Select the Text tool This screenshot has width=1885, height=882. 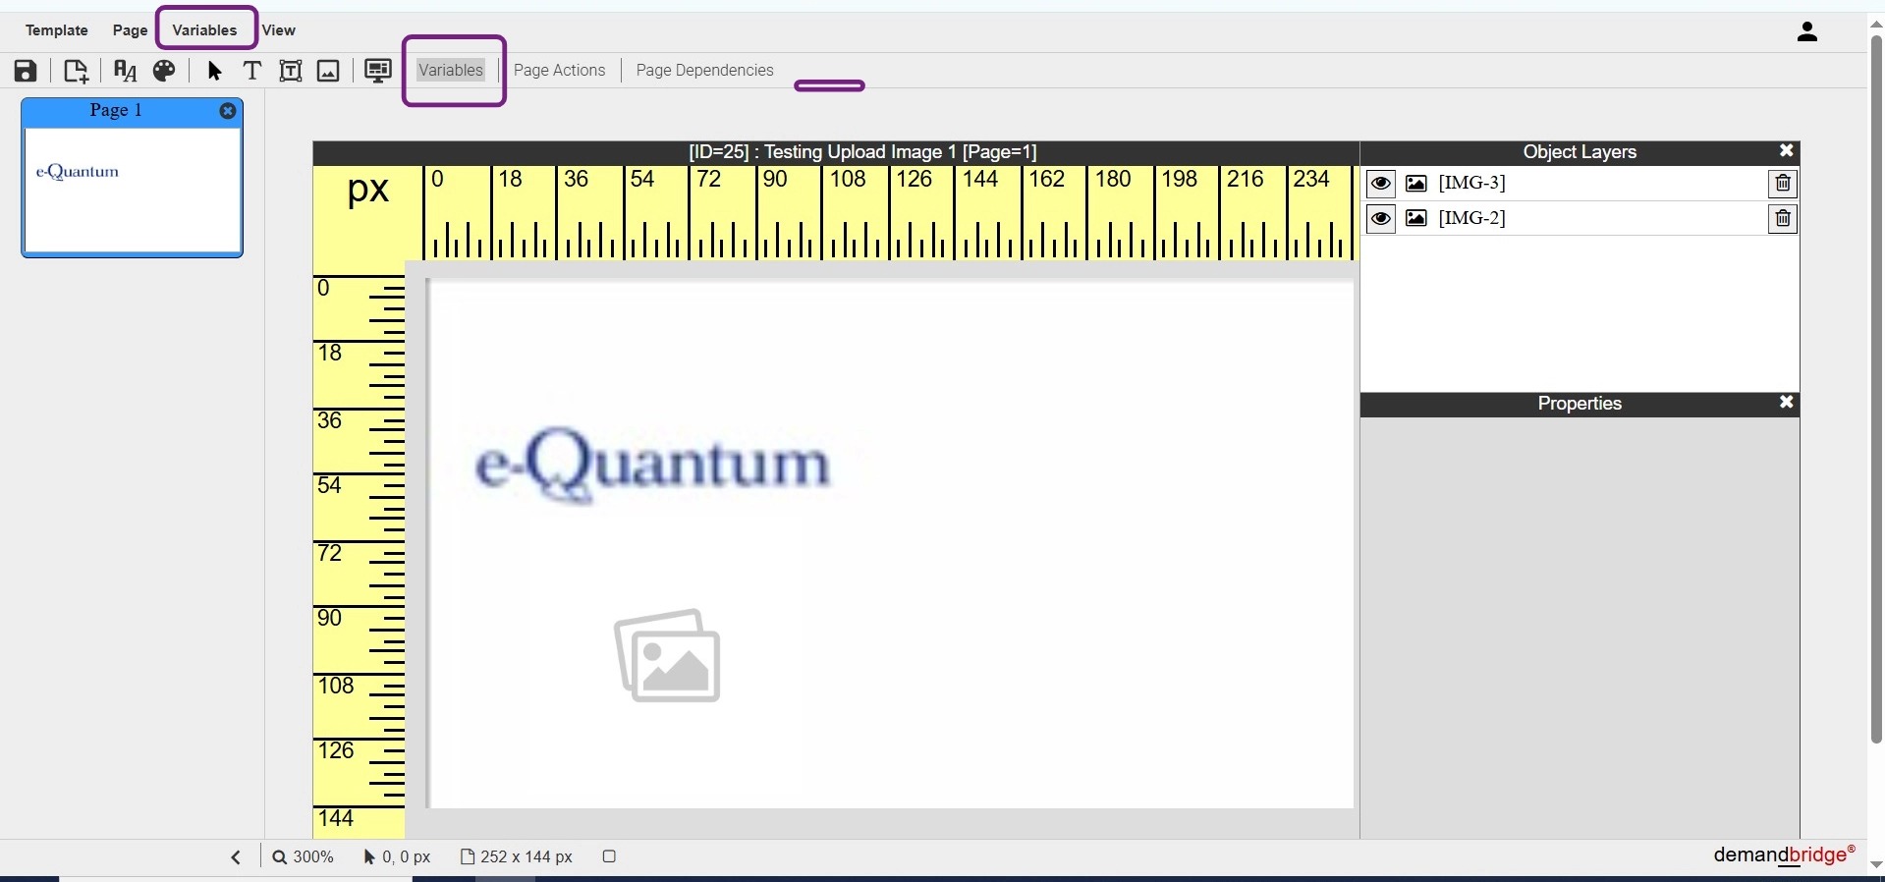[x=252, y=71]
